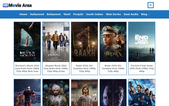Click Idhayam Murali 2026 title link

pyautogui.click(x=56, y=68)
